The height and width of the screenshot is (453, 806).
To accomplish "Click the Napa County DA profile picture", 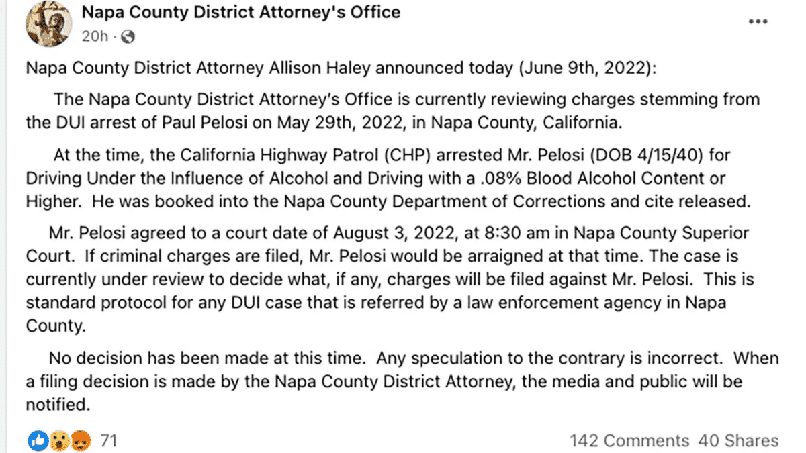I will (48, 24).
